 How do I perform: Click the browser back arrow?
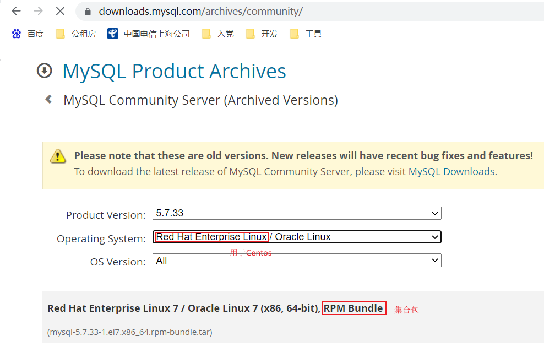point(17,11)
